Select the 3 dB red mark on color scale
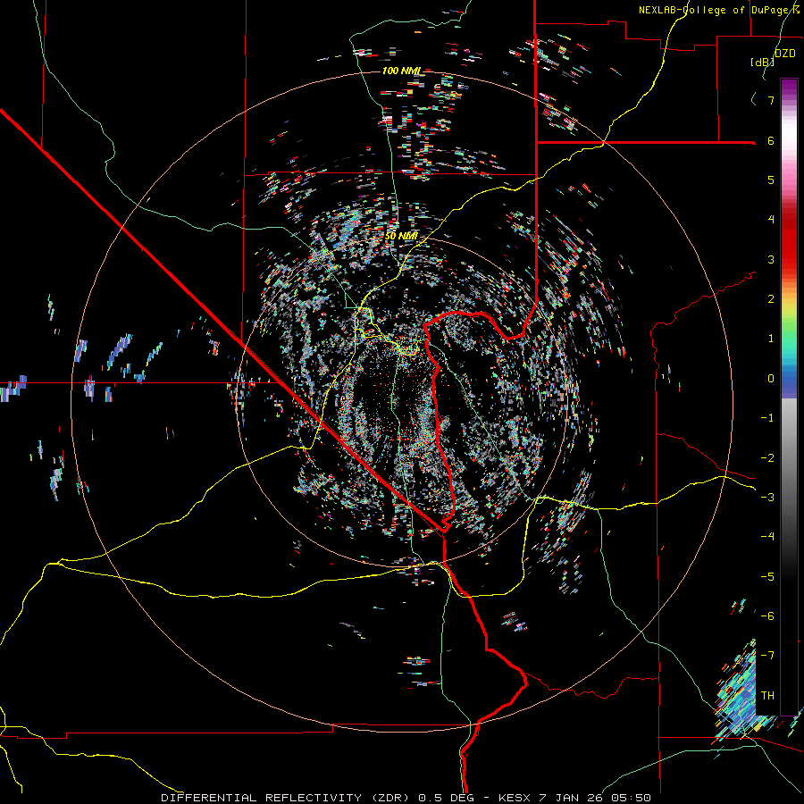This screenshot has height=804, width=804. 771,259
